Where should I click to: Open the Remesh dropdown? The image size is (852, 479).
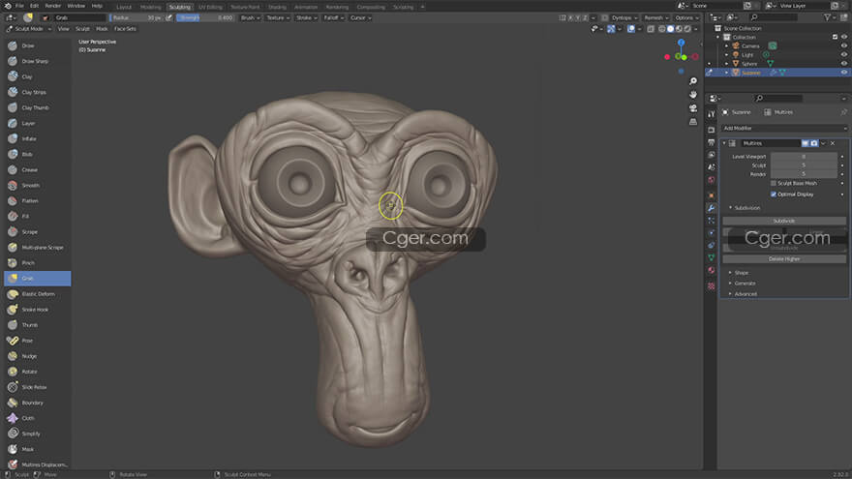(655, 18)
